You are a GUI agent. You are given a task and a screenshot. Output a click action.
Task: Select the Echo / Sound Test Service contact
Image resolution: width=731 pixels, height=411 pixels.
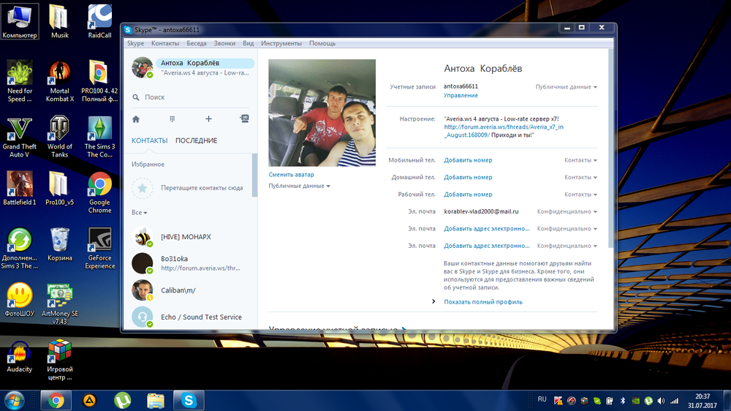point(201,317)
